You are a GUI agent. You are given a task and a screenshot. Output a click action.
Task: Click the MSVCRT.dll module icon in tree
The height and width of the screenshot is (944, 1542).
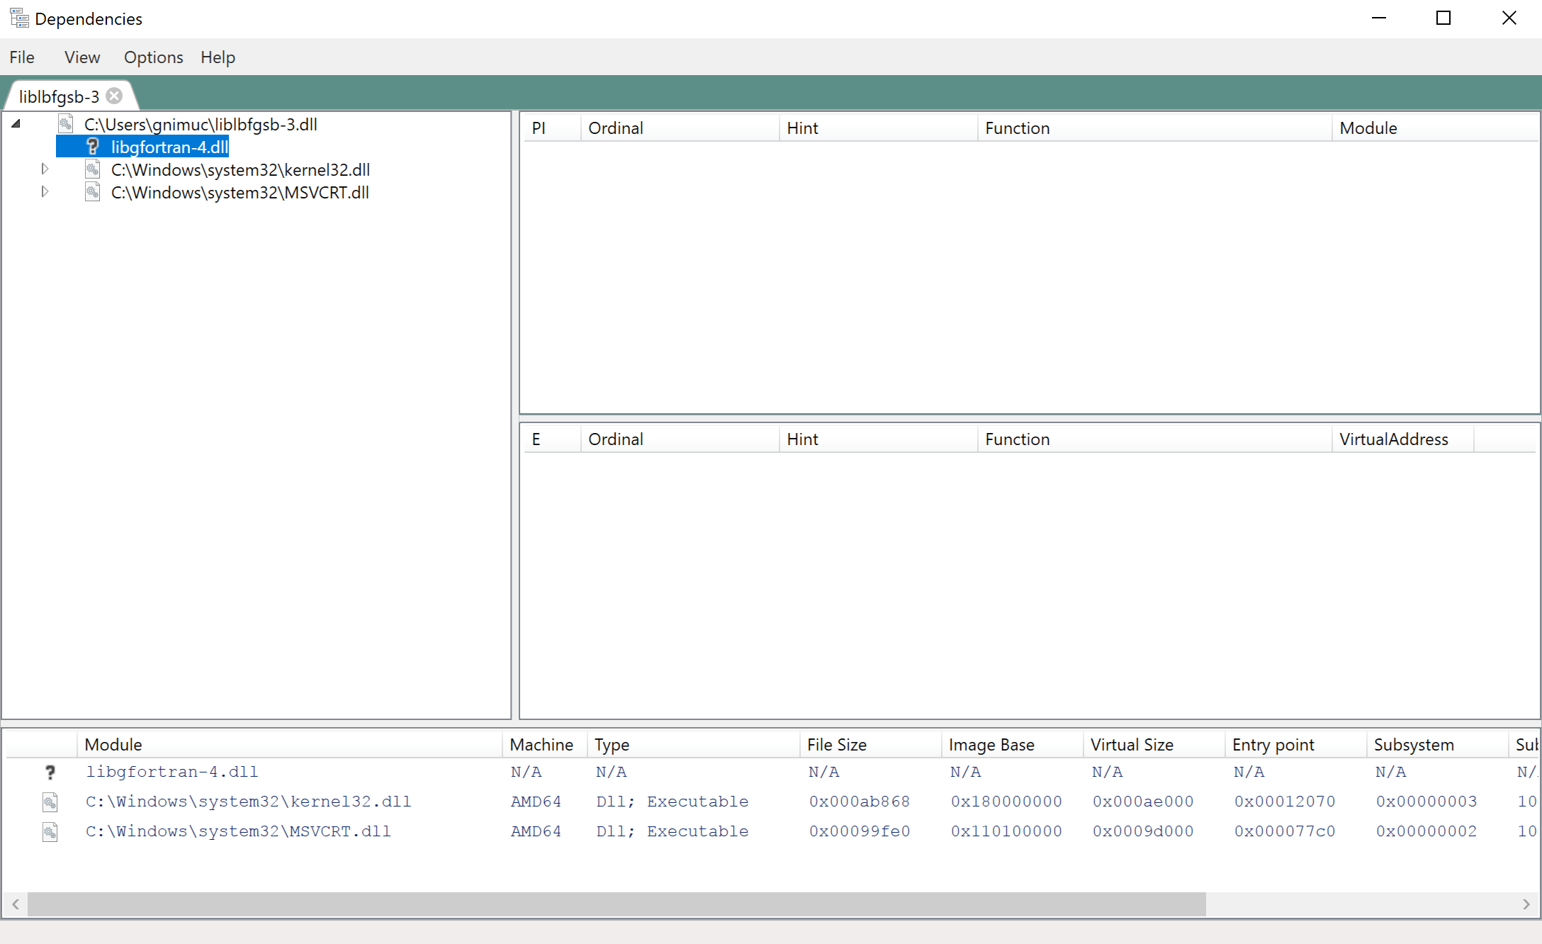point(93,192)
